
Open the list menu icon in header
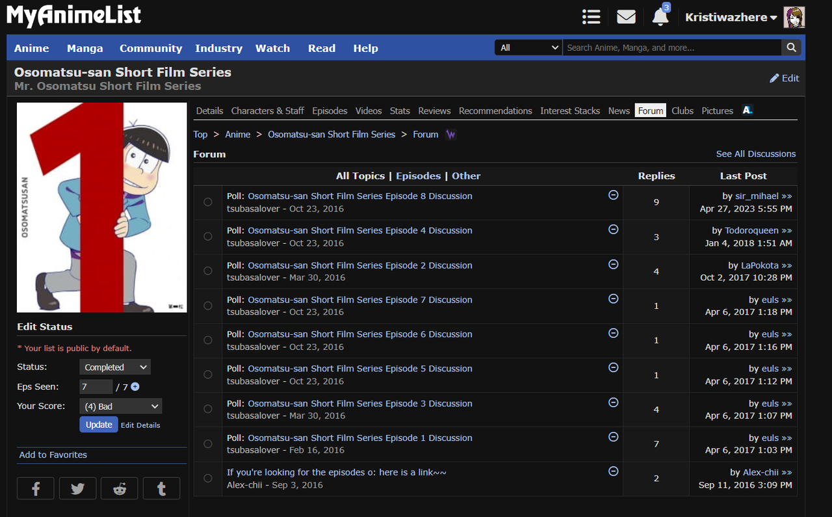coord(591,17)
